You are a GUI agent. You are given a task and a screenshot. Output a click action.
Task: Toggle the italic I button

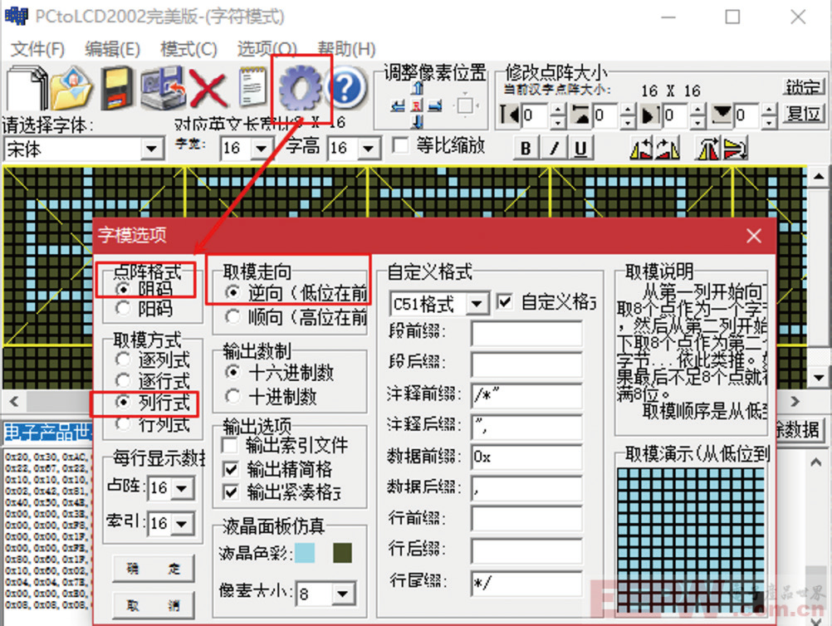554,148
